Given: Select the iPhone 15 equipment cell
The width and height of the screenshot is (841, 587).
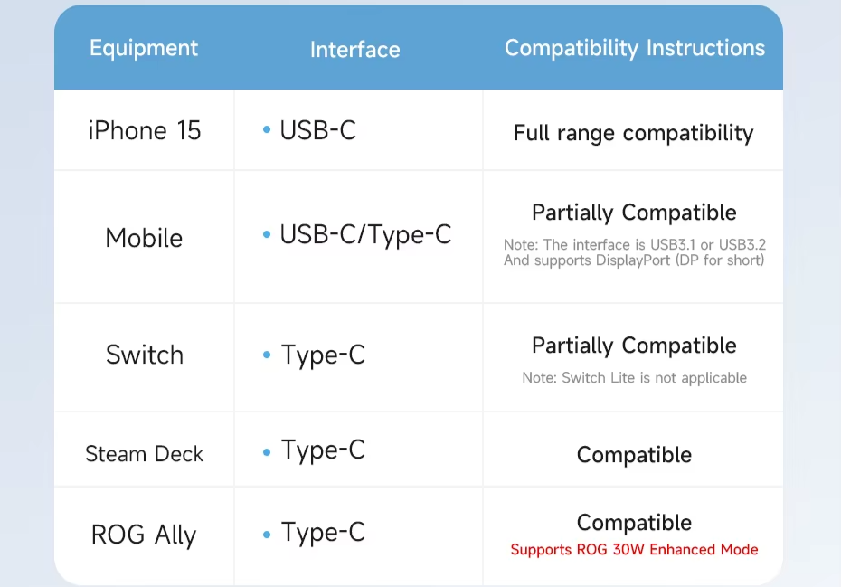Looking at the screenshot, I should coord(144,131).
